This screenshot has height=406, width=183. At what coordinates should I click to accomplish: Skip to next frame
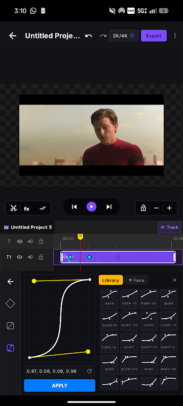coord(109,207)
